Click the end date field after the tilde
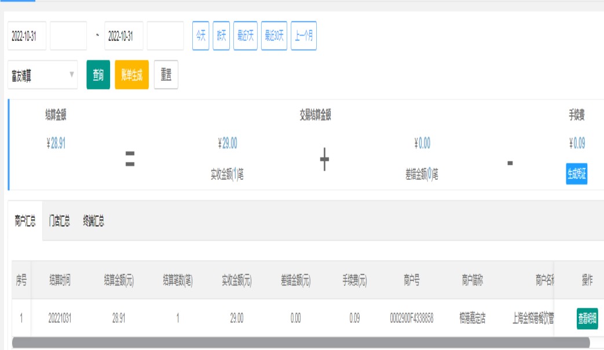 pos(123,36)
